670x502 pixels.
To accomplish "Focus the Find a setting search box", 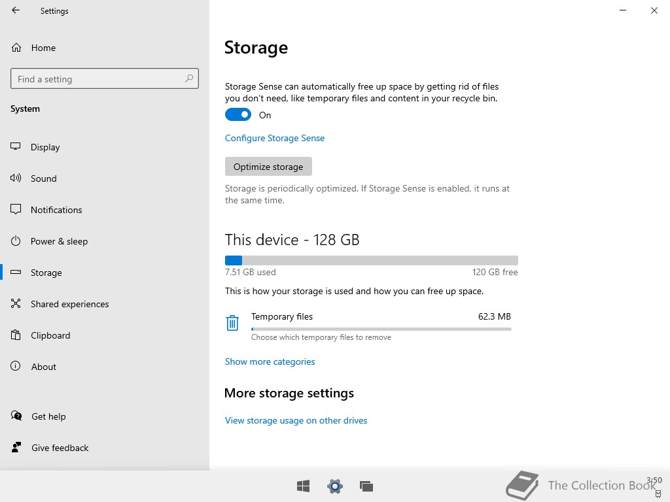I will (98, 79).
